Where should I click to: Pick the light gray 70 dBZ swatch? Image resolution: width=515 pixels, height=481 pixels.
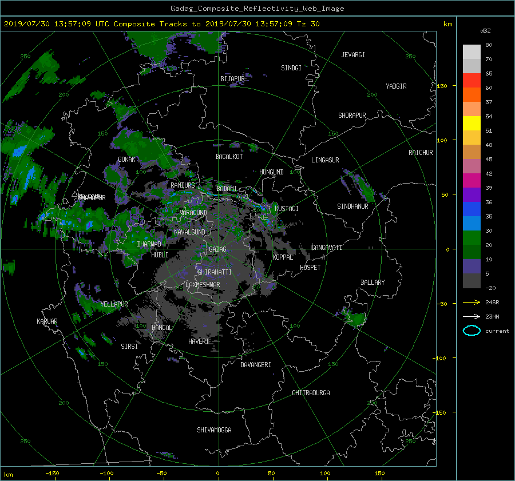tap(472, 52)
